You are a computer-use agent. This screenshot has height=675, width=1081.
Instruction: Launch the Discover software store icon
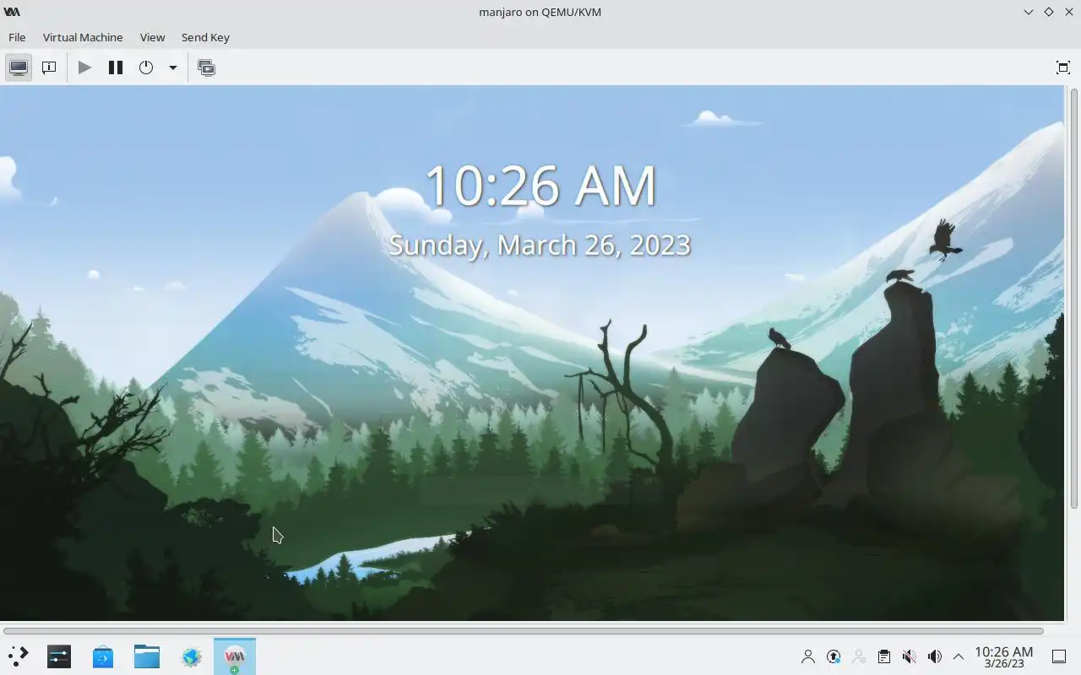click(103, 656)
